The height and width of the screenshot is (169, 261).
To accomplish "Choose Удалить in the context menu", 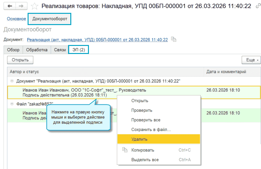I will tap(140, 139).
